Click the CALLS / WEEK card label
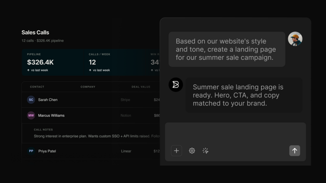Image resolution: width=326 pixels, height=183 pixels. (99, 54)
